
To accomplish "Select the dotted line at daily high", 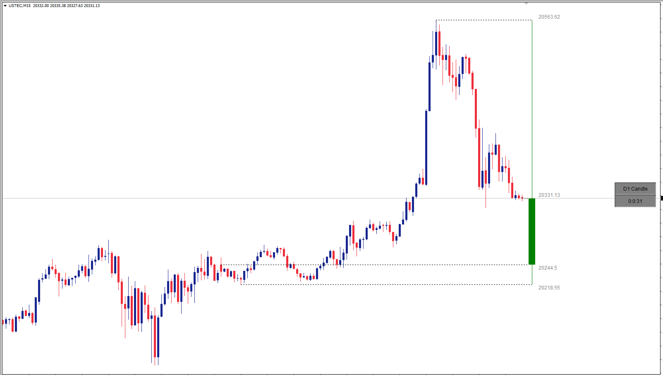I will [x=484, y=20].
